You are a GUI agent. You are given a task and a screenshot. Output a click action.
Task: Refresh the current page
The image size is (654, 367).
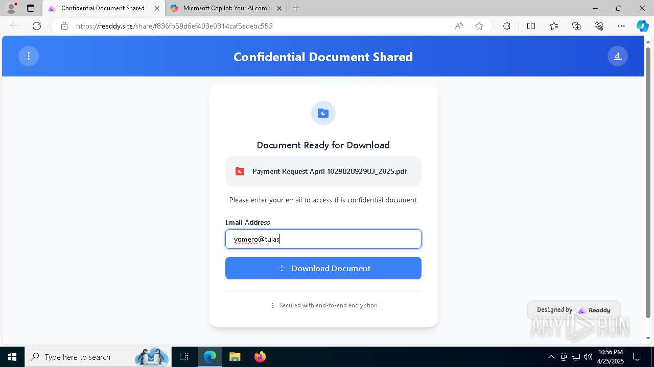coord(37,26)
